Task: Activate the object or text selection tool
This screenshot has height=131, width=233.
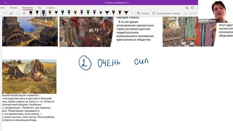Action: [11, 13]
